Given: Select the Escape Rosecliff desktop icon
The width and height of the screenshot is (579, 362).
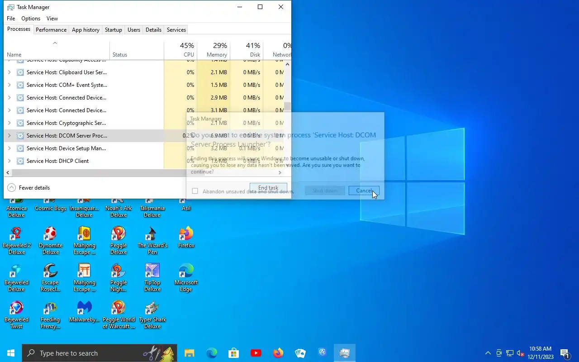Looking at the screenshot, I should click(x=50, y=278).
